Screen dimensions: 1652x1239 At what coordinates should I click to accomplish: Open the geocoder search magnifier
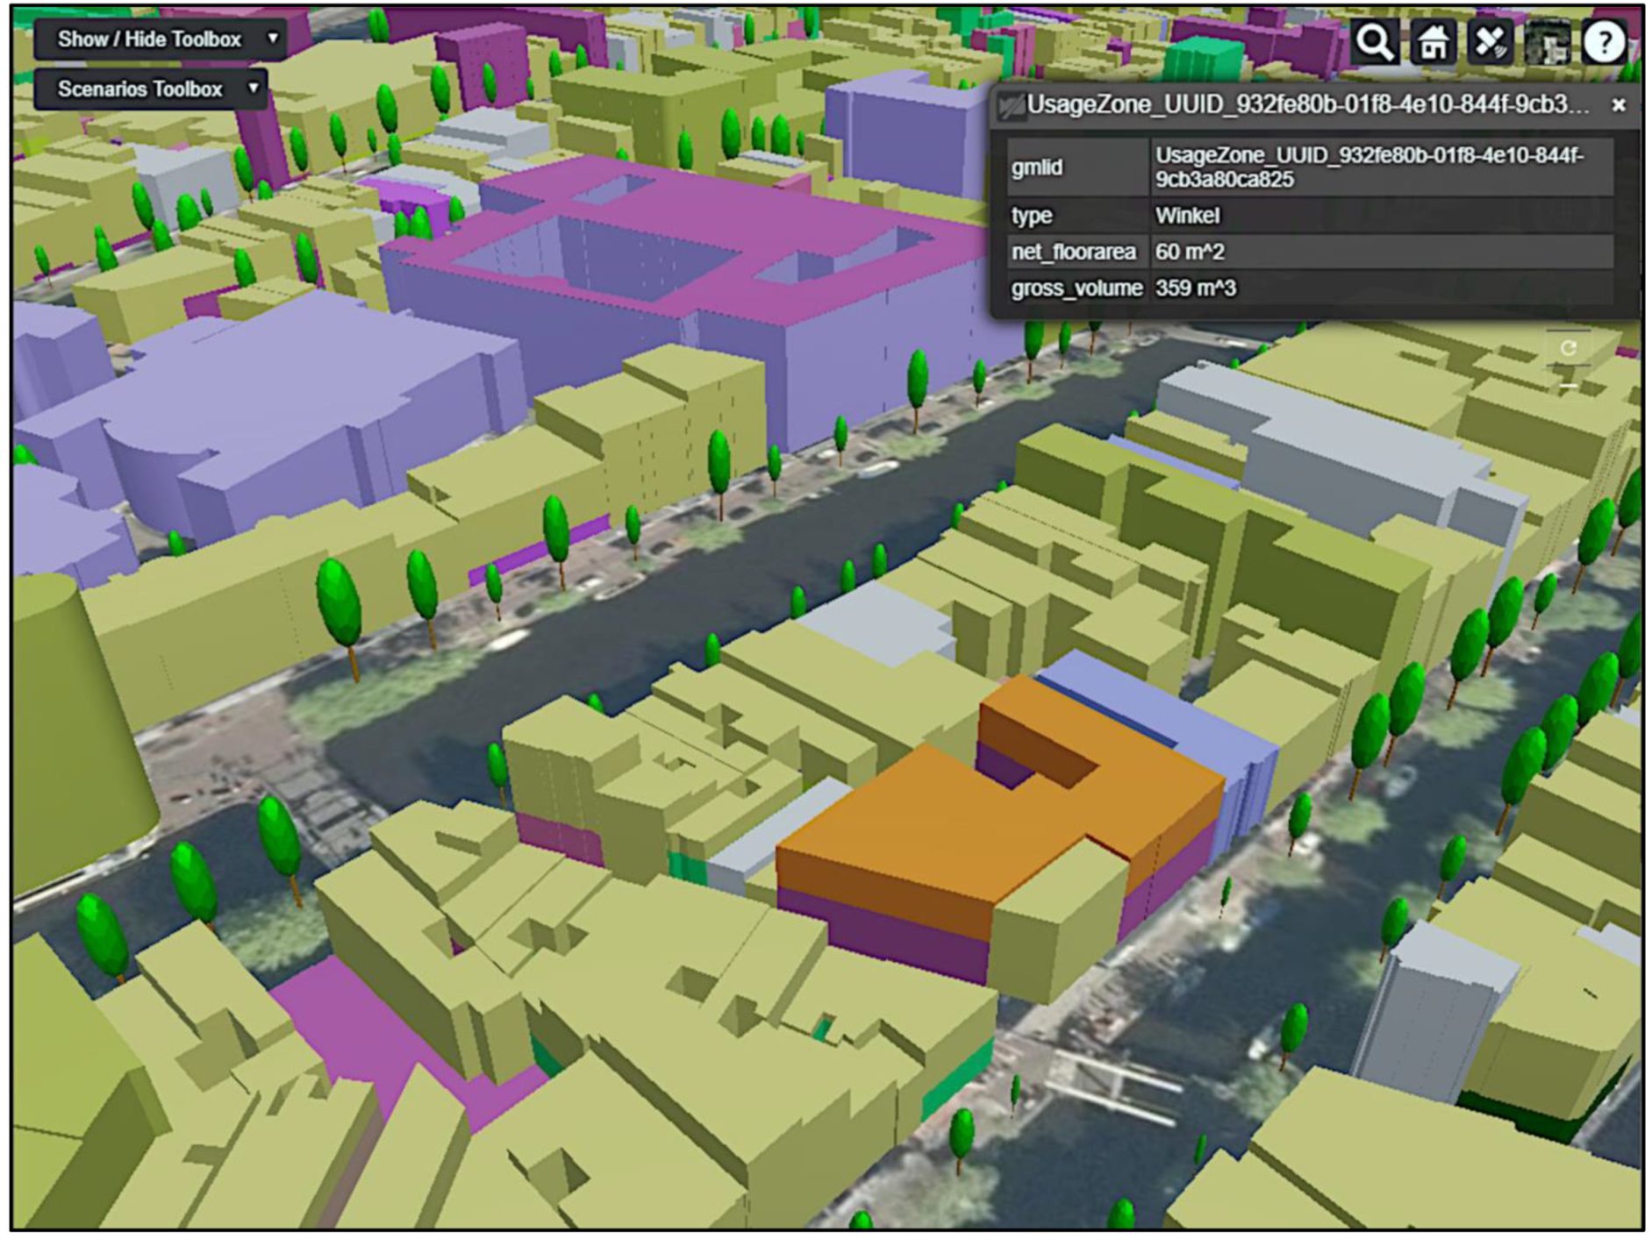point(1374,41)
